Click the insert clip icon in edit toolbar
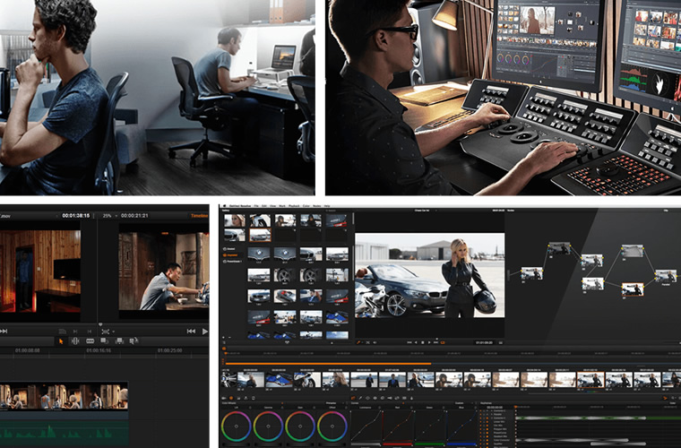 pyautogui.click(x=106, y=340)
